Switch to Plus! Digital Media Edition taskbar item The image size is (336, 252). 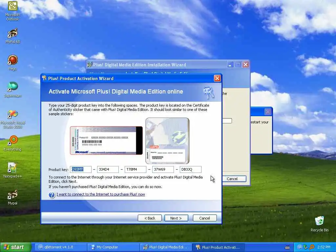166,247
